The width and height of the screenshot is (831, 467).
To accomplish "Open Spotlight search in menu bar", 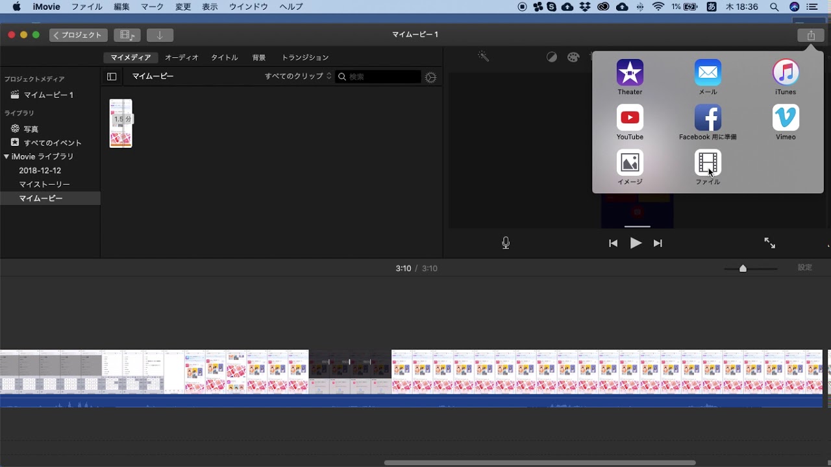I will pos(775,6).
